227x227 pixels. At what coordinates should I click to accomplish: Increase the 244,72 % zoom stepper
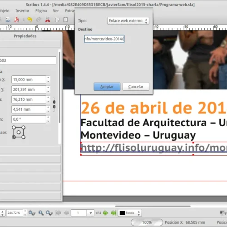click(x=25, y=211)
